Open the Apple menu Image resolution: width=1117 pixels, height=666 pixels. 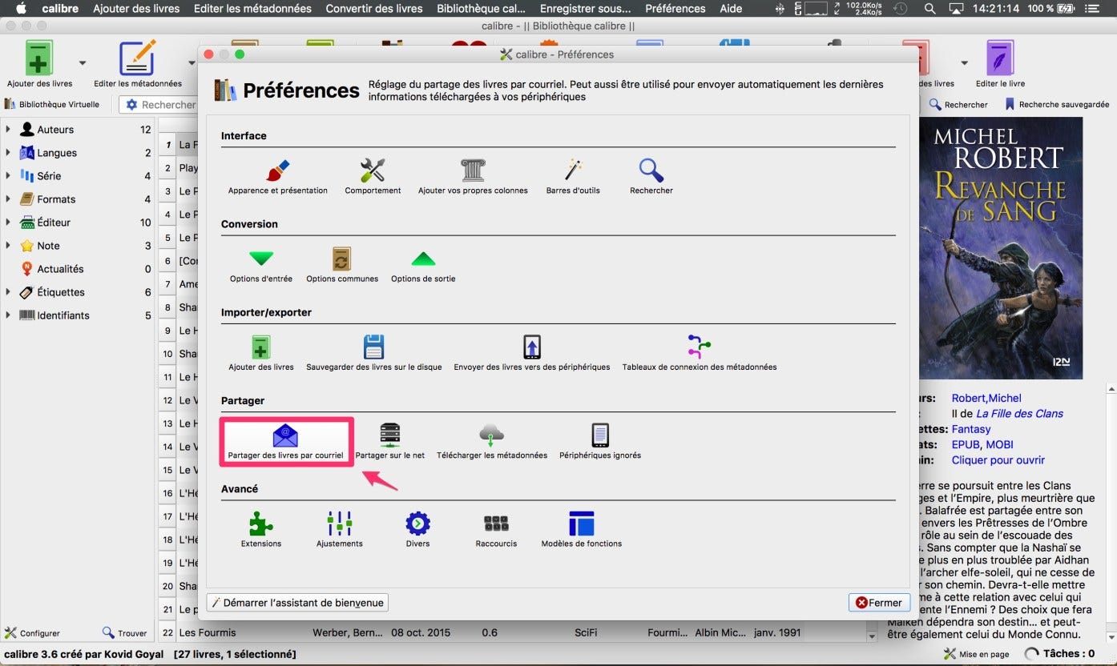point(21,9)
